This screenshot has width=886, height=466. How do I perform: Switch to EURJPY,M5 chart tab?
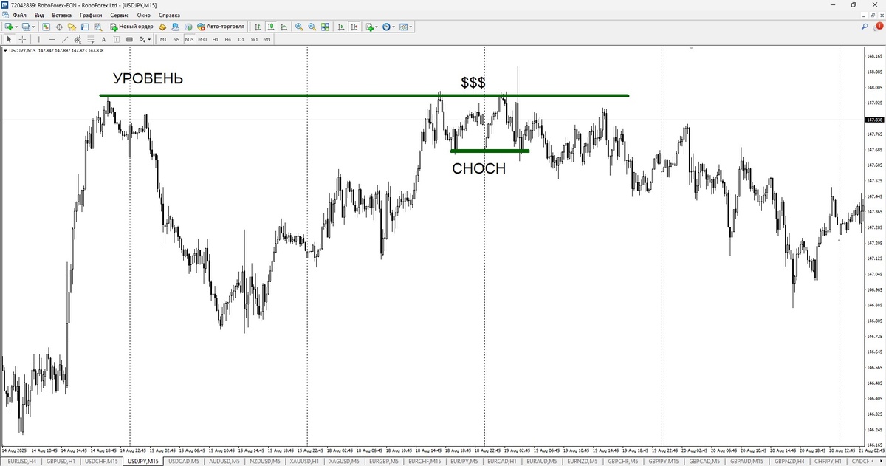466,461
